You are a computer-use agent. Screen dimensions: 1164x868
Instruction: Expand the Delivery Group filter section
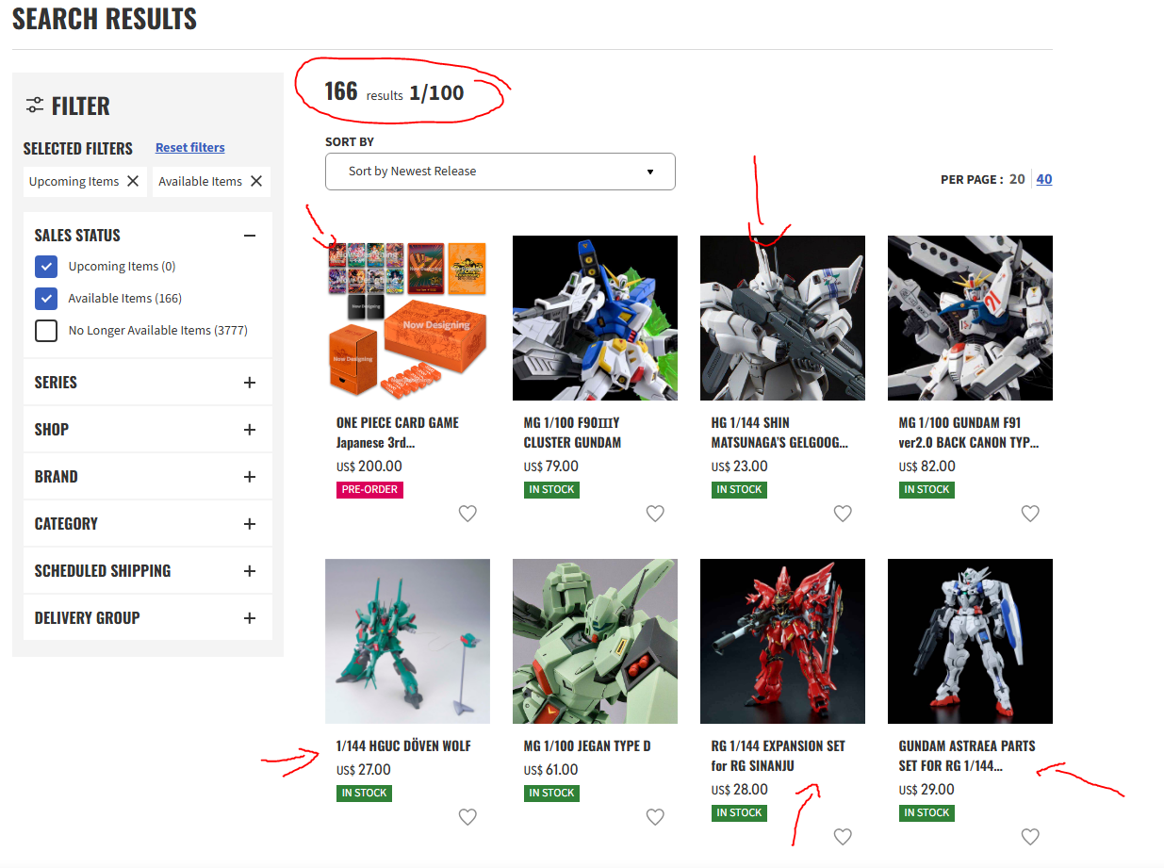click(x=250, y=618)
